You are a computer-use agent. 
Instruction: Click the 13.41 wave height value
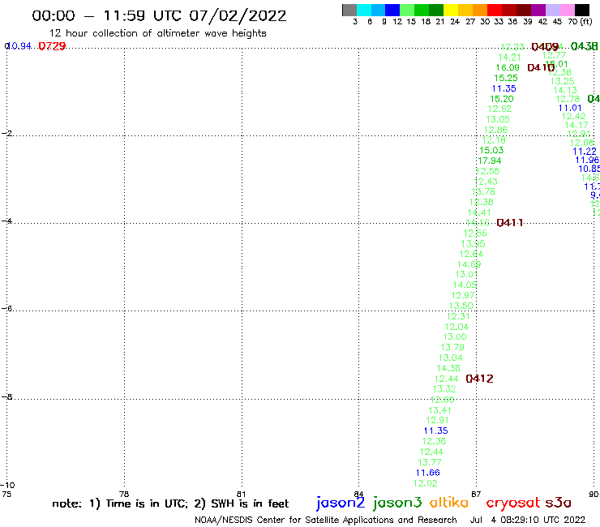[x=439, y=410]
